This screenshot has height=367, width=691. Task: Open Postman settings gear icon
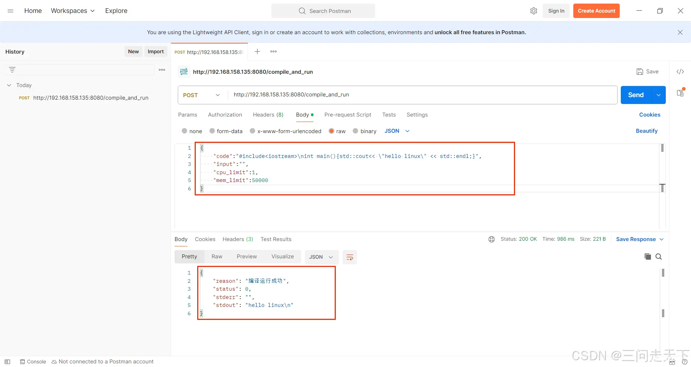[534, 11]
